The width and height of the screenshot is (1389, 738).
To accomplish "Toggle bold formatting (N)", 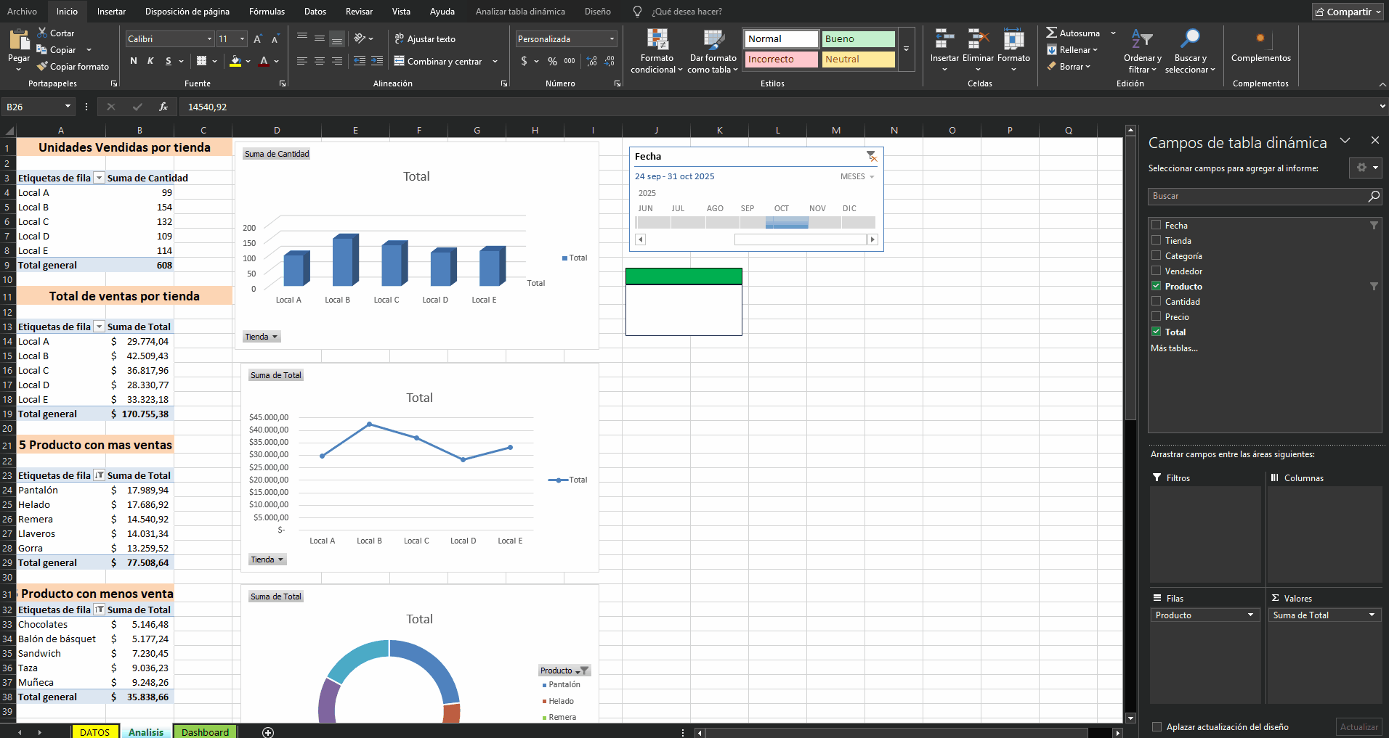I will [134, 61].
